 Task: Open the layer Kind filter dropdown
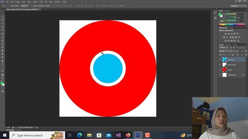(224, 47)
